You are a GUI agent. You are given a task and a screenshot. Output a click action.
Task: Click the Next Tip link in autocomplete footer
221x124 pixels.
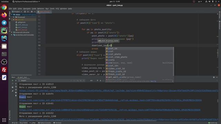click(153, 81)
